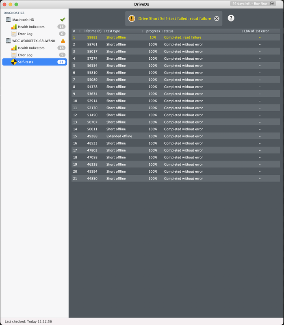
Task: Click the orange warning triangle beside the WDC drive
Action: click(63, 41)
